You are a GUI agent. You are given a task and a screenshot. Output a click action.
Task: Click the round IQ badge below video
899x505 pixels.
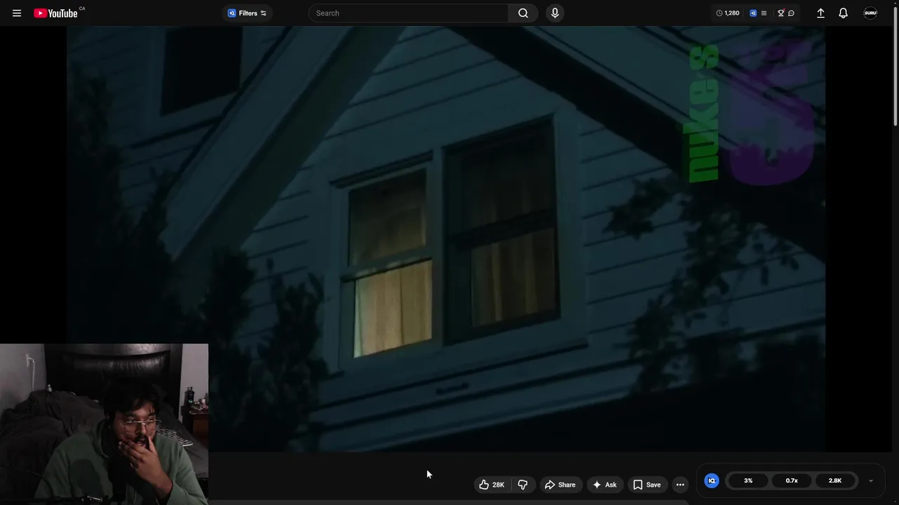pyautogui.click(x=711, y=480)
